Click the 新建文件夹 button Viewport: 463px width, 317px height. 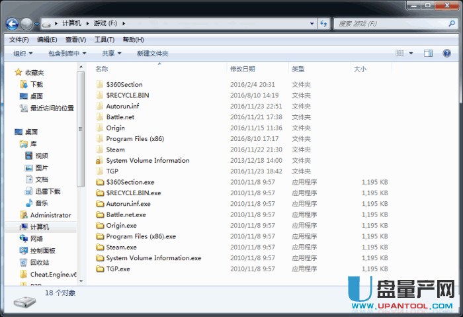click(153, 54)
